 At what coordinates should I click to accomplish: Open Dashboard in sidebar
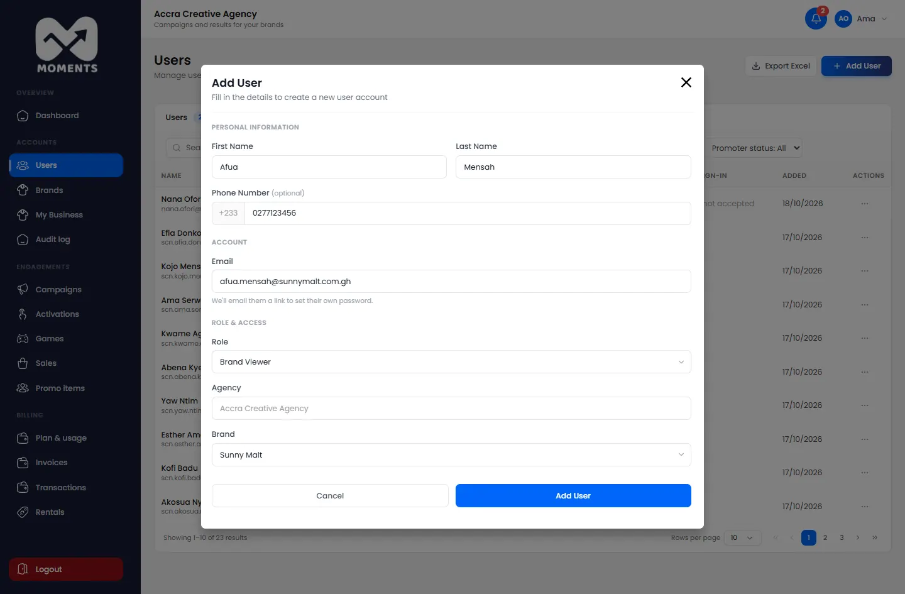[66, 116]
